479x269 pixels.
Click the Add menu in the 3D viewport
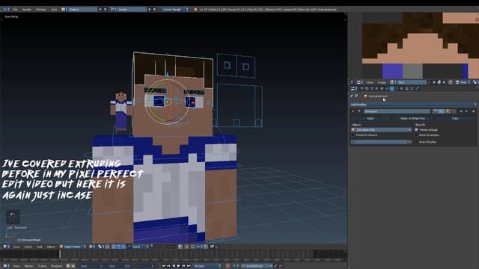tap(40, 247)
